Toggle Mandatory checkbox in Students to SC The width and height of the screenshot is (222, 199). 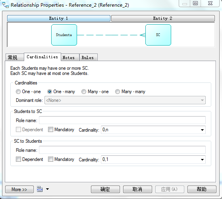pos(50,129)
